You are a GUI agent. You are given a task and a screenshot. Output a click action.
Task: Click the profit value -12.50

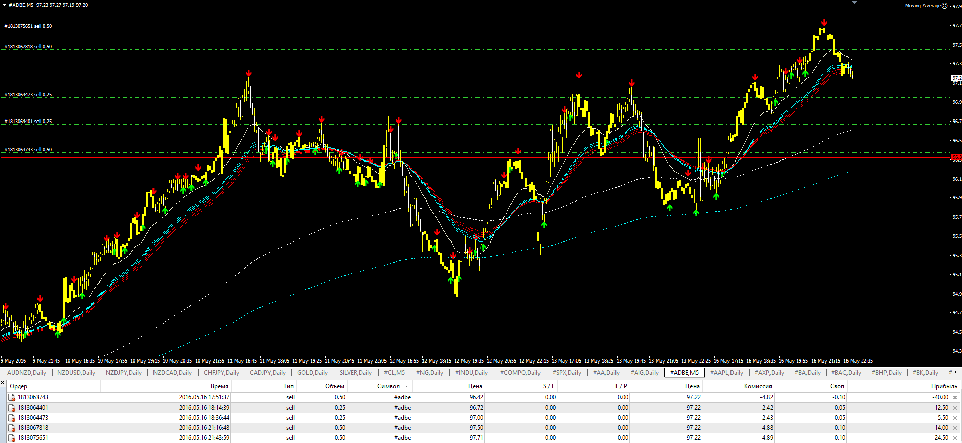pos(940,408)
